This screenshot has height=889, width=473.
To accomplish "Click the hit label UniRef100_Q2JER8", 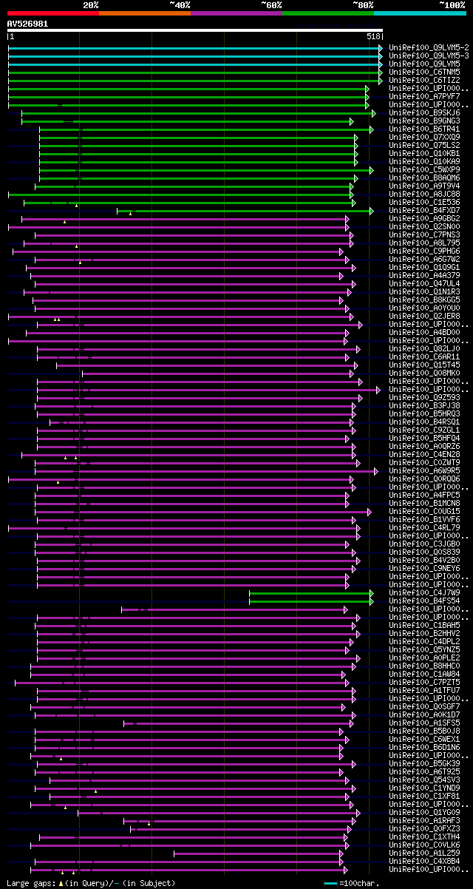I will point(425,316).
